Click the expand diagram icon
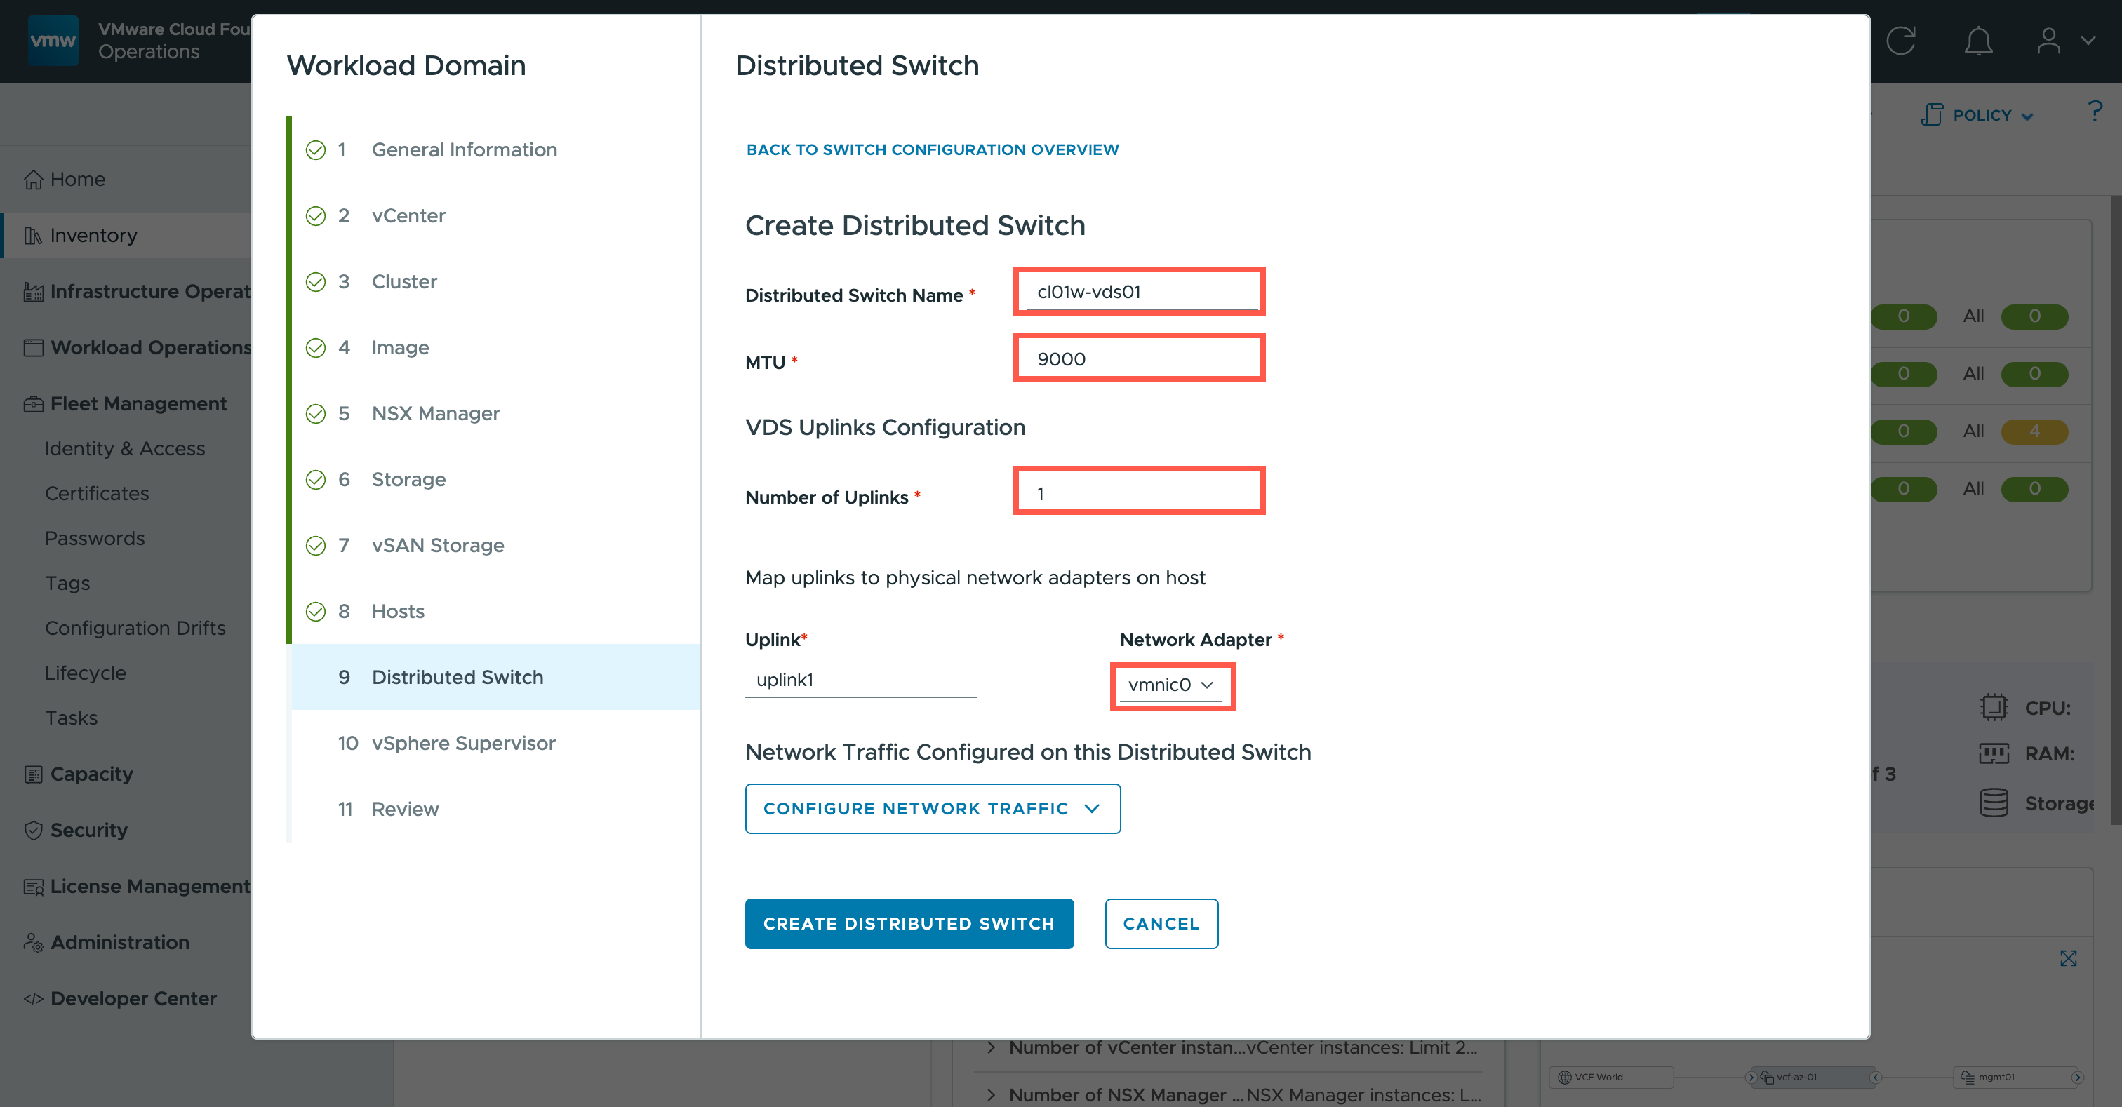 click(x=2068, y=958)
